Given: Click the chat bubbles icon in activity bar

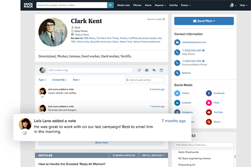Looking at the screenshot, I should (x=154, y=70).
